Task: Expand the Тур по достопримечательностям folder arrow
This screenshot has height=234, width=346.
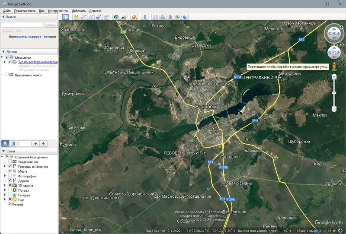Action: click(5, 62)
